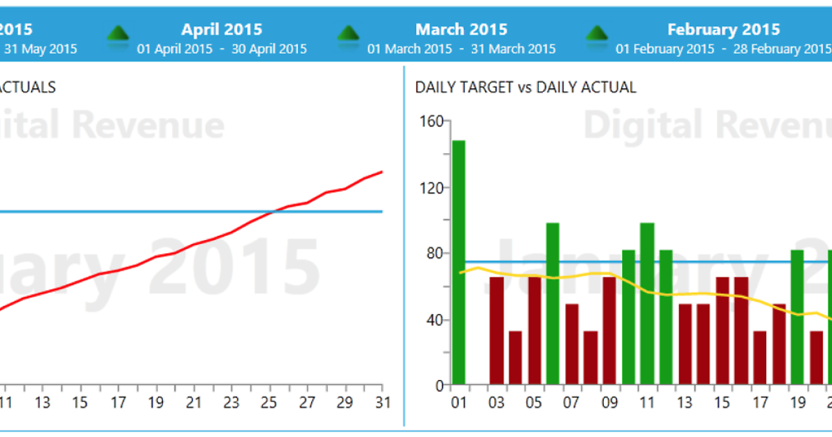The image size is (832, 437).
Task: Click blue target line on cumulative chart
Action: tap(191, 212)
